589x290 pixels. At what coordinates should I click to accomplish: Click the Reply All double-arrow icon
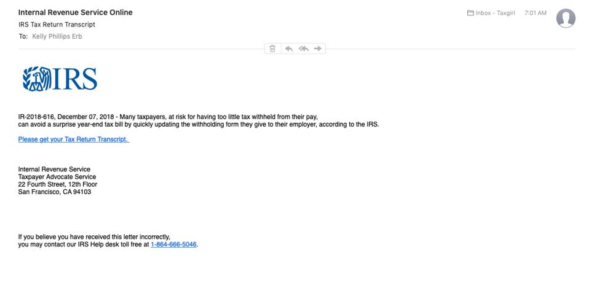click(x=303, y=49)
